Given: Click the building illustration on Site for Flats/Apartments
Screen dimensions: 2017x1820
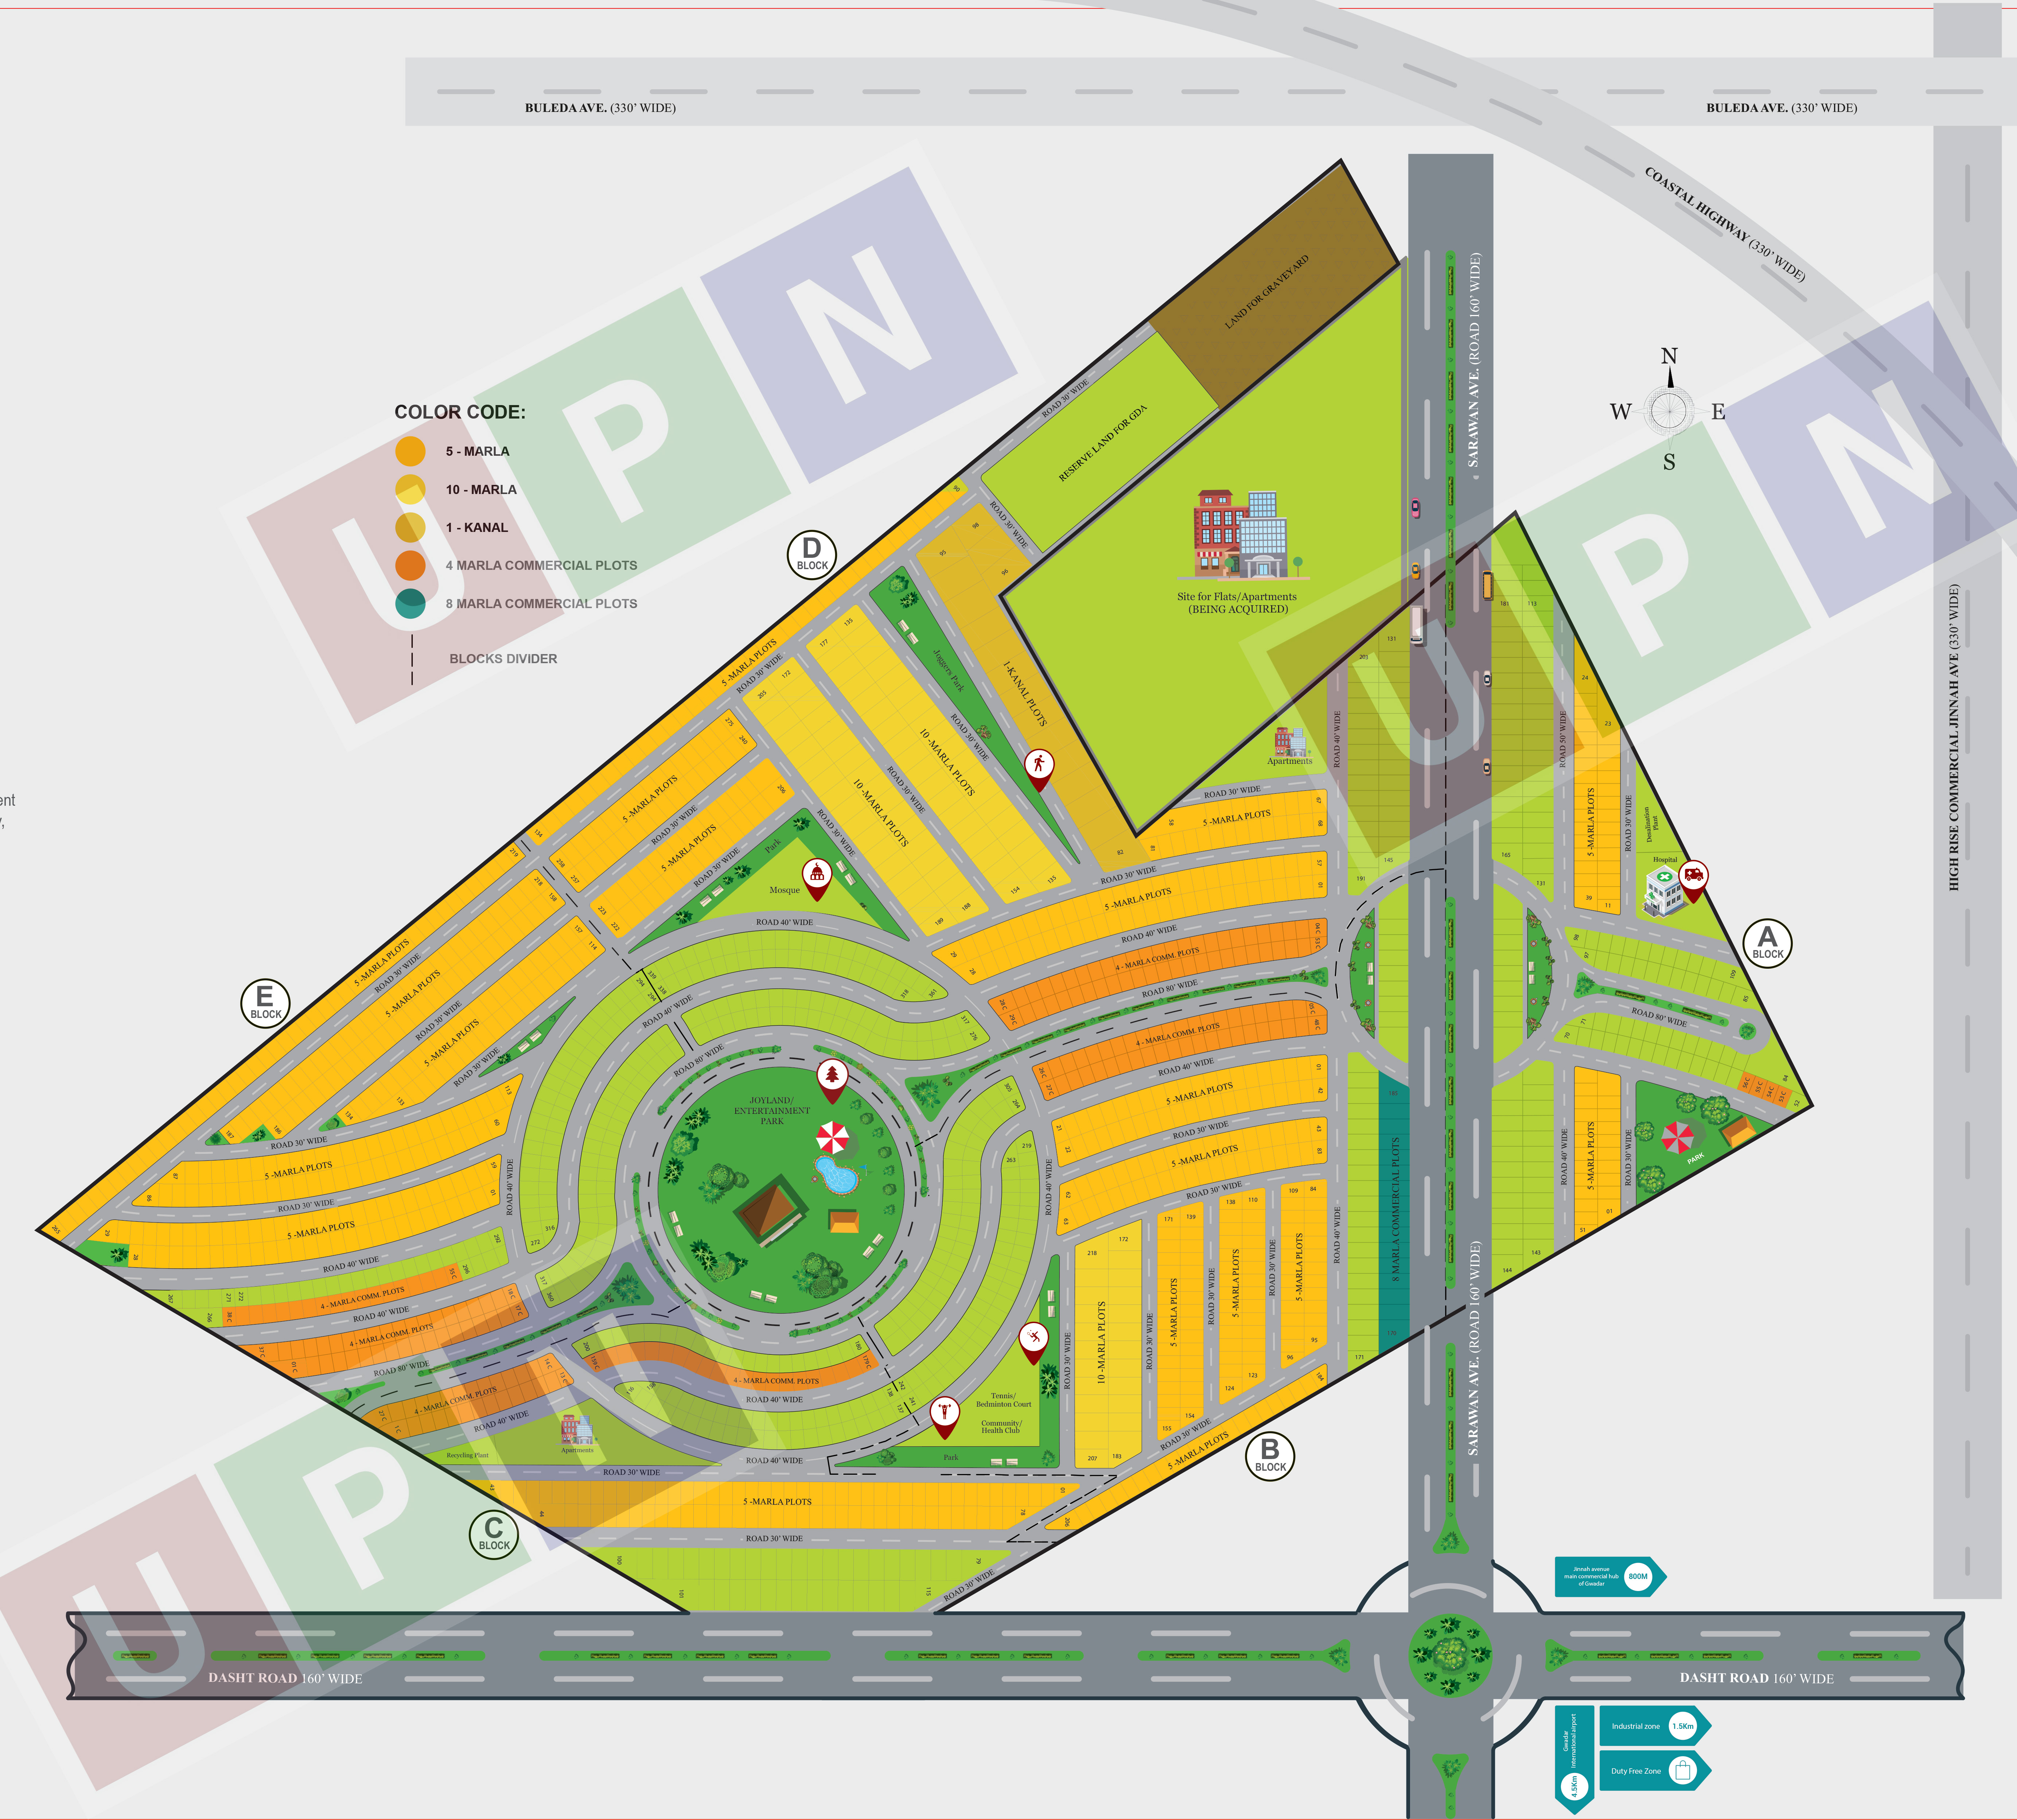Looking at the screenshot, I should (1243, 535).
